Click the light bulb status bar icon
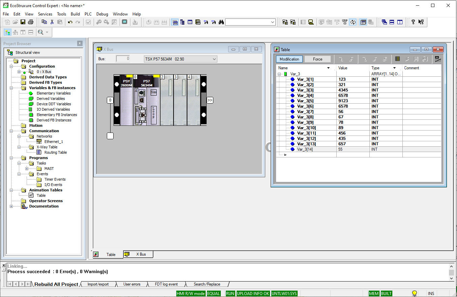 [x=415, y=293]
